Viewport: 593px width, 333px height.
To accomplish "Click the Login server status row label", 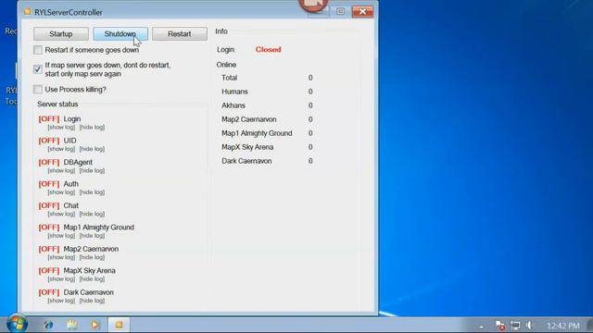I will (72, 119).
